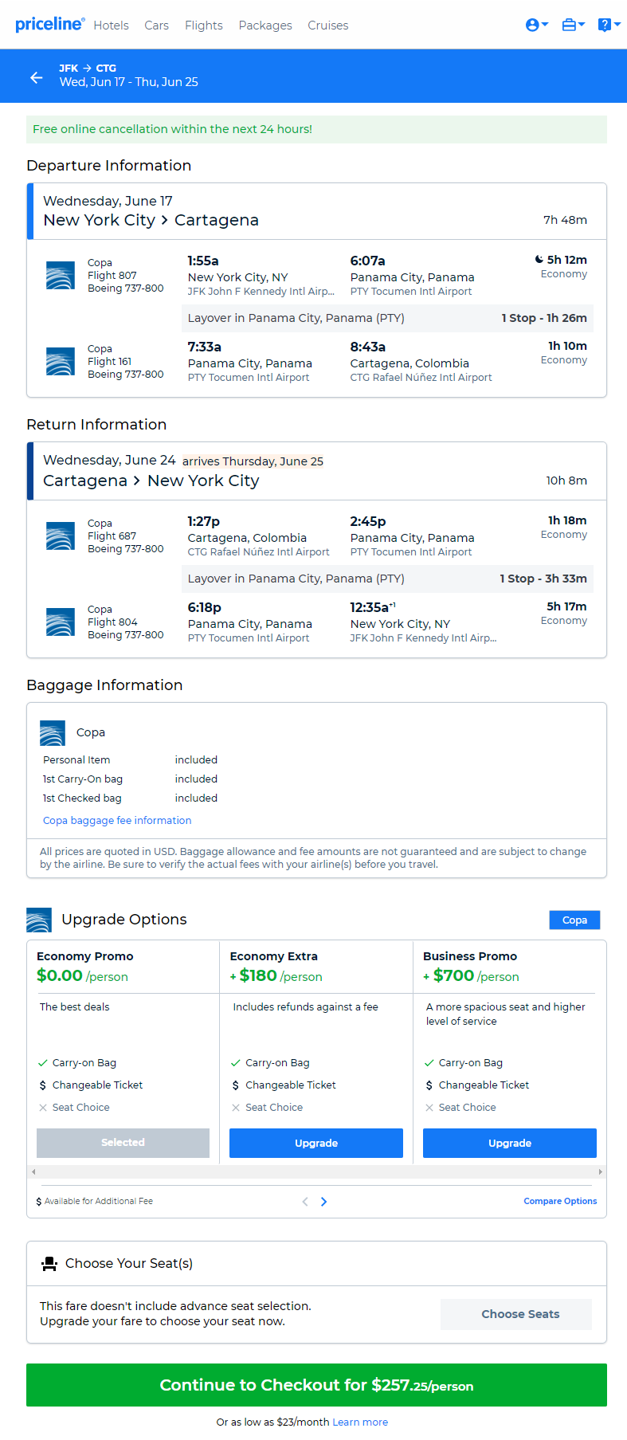Screen dimensions: 627x1440
Task: Click the '1st Checked bag' baggage row
Action: click(x=130, y=798)
